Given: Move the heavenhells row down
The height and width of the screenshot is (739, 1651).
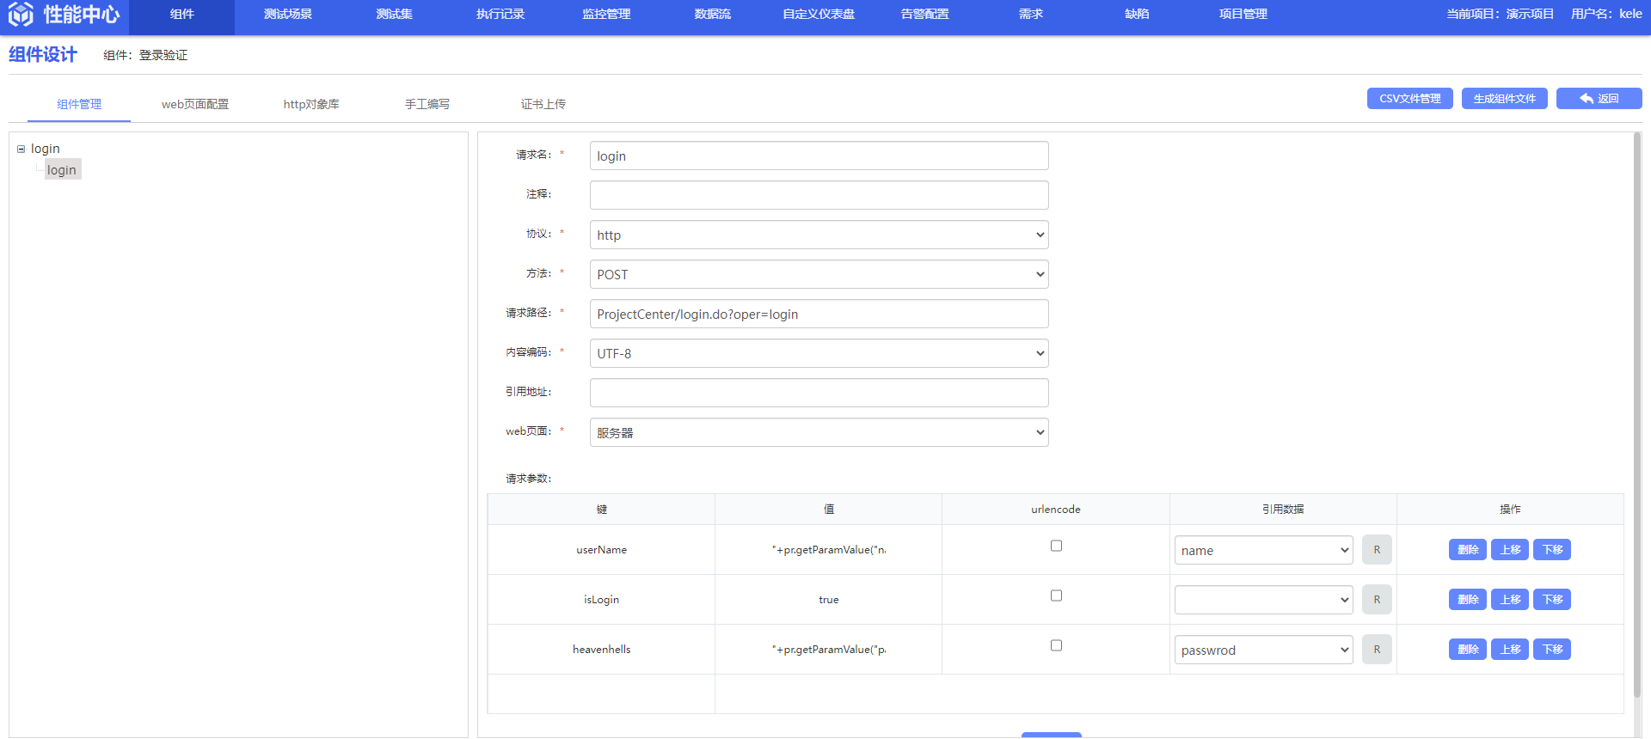Looking at the screenshot, I should pyautogui.click(x=1551, y=650).
